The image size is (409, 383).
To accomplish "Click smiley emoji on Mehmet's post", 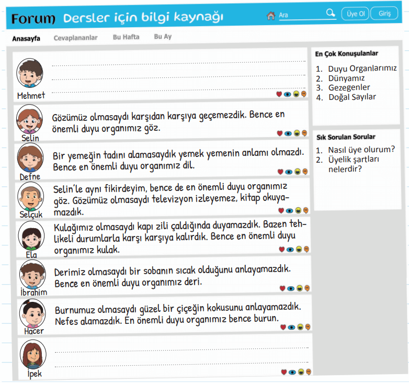I will (x=296, y=94).
